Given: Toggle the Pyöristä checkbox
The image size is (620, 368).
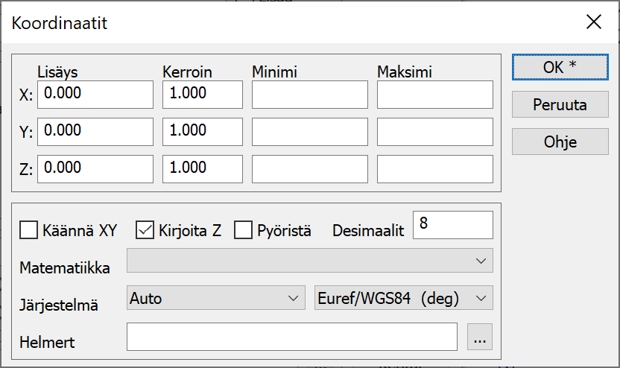Looking at the screenshot, I should click(243, 230).
